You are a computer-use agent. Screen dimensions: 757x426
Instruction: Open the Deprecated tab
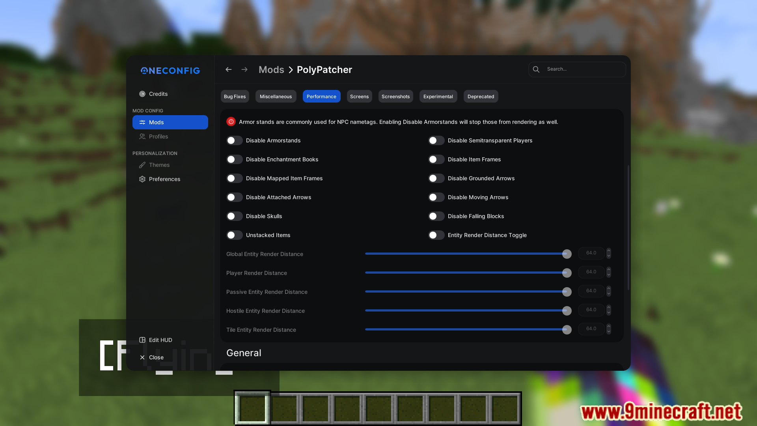481,96
